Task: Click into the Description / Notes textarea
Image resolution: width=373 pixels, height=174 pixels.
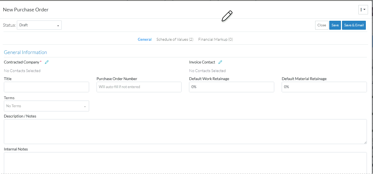Action: [185, 132]
